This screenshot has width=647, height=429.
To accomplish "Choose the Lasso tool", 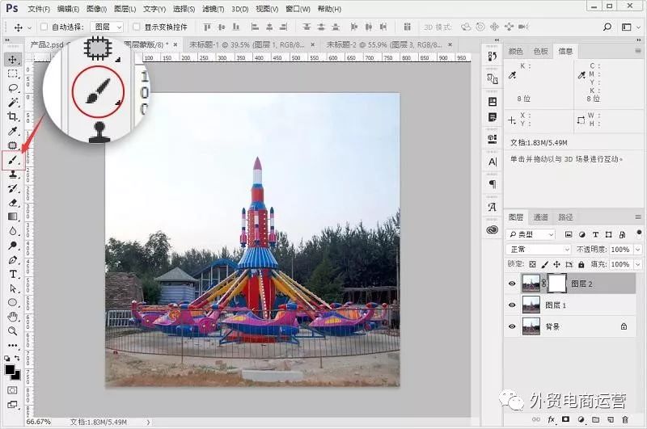I will [12, 88].
